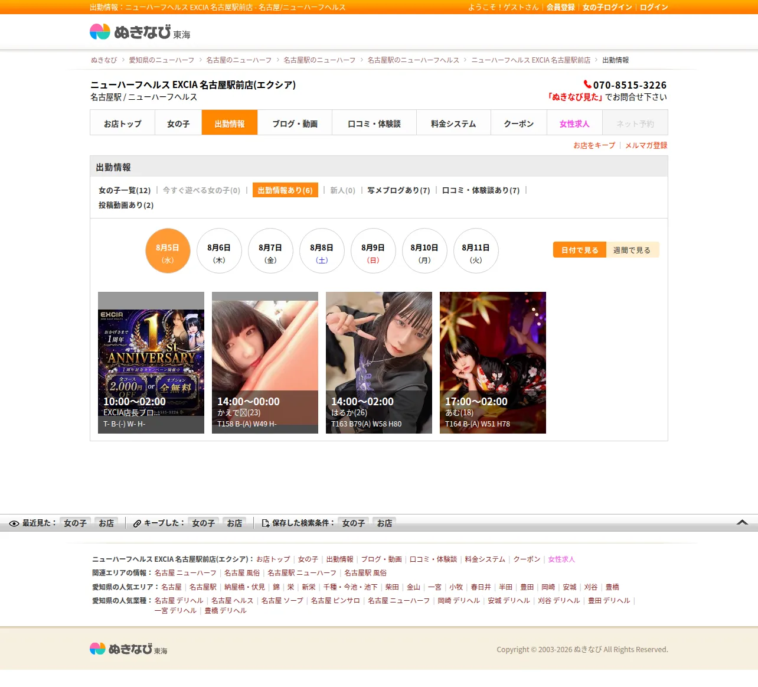Expand the bottom bar with the up chevron

pos(743,522)
